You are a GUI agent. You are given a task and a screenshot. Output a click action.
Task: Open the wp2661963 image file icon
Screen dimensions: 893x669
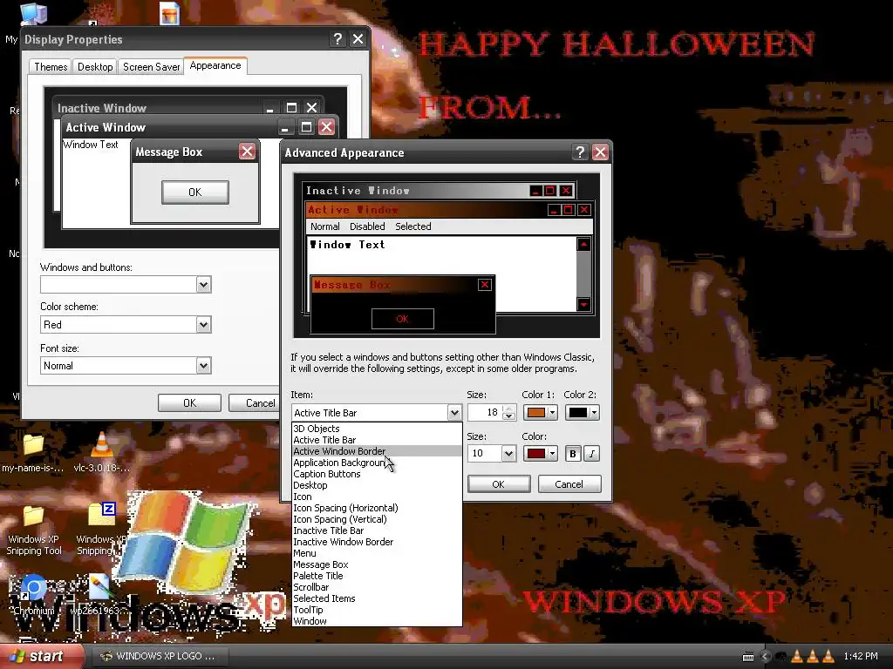pos(100,588)
